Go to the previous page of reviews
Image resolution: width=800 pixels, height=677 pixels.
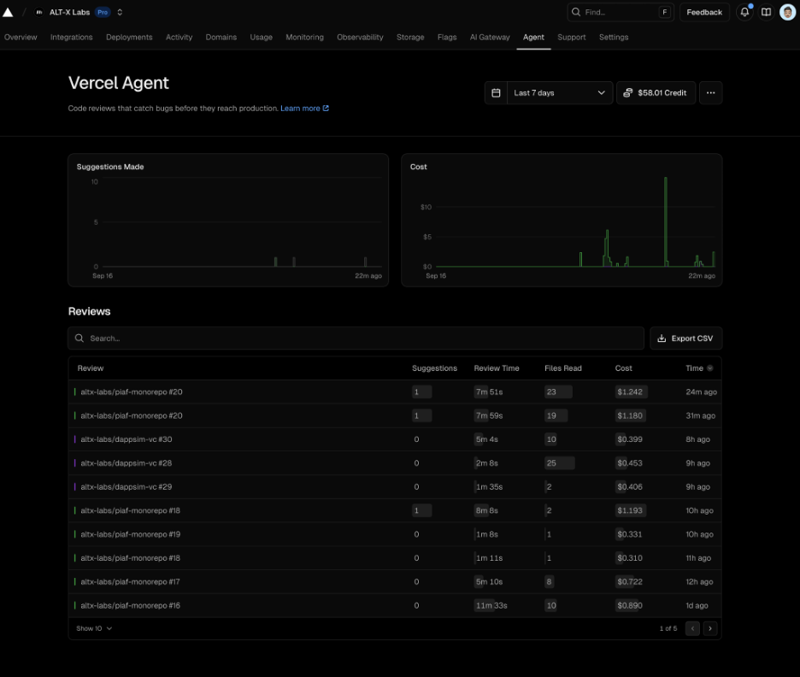pyautogui.click(x=692, y=628)
